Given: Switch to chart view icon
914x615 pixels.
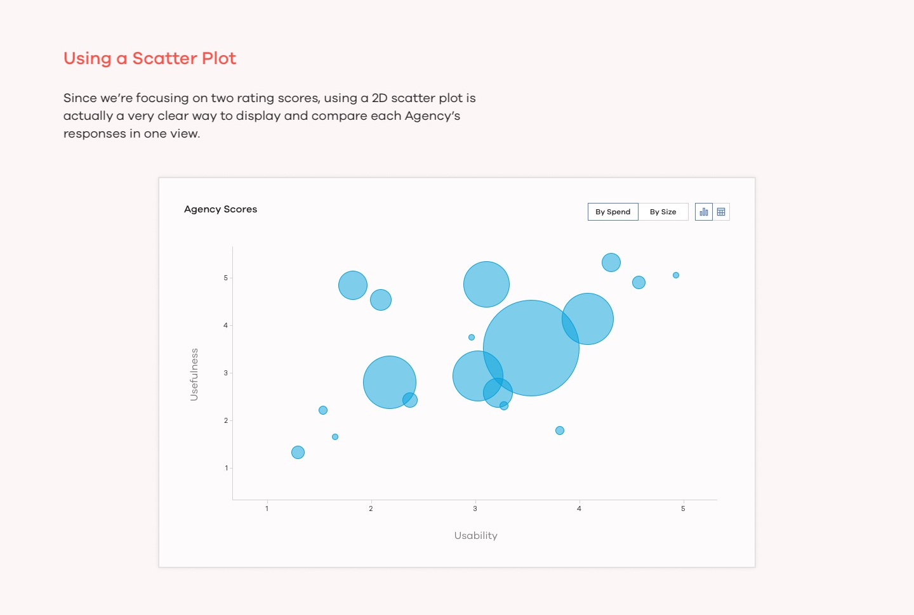Looking at the screenshot, I should pos(704,212).
